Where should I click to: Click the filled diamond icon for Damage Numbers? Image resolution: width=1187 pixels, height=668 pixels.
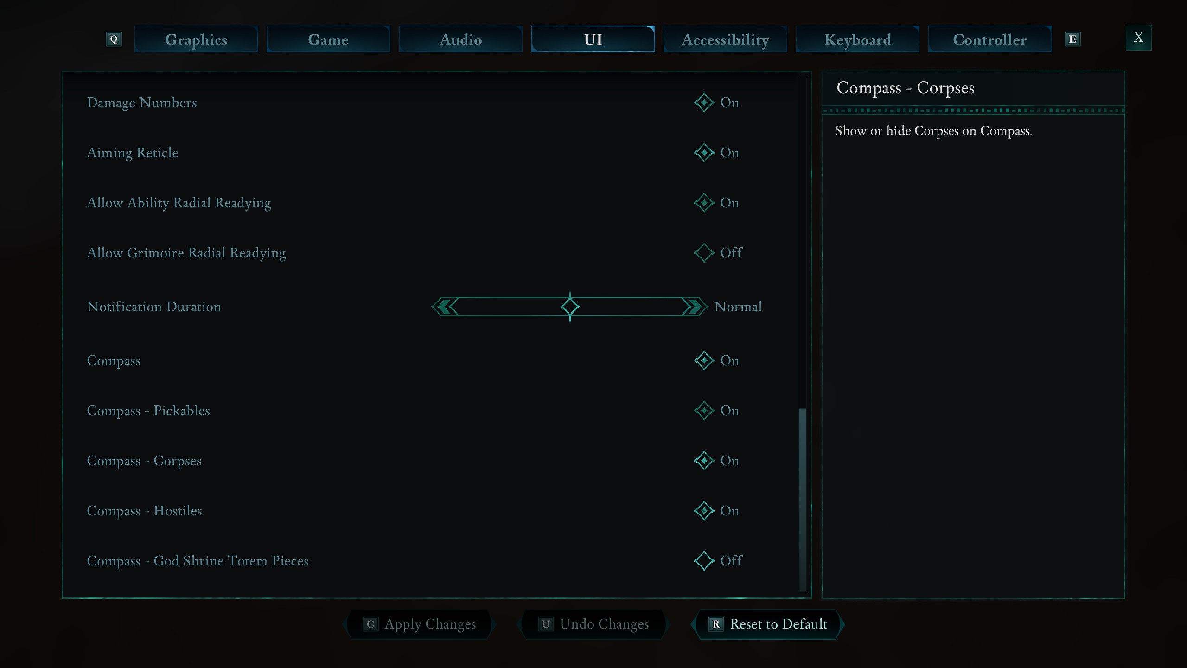click(703, 102)
